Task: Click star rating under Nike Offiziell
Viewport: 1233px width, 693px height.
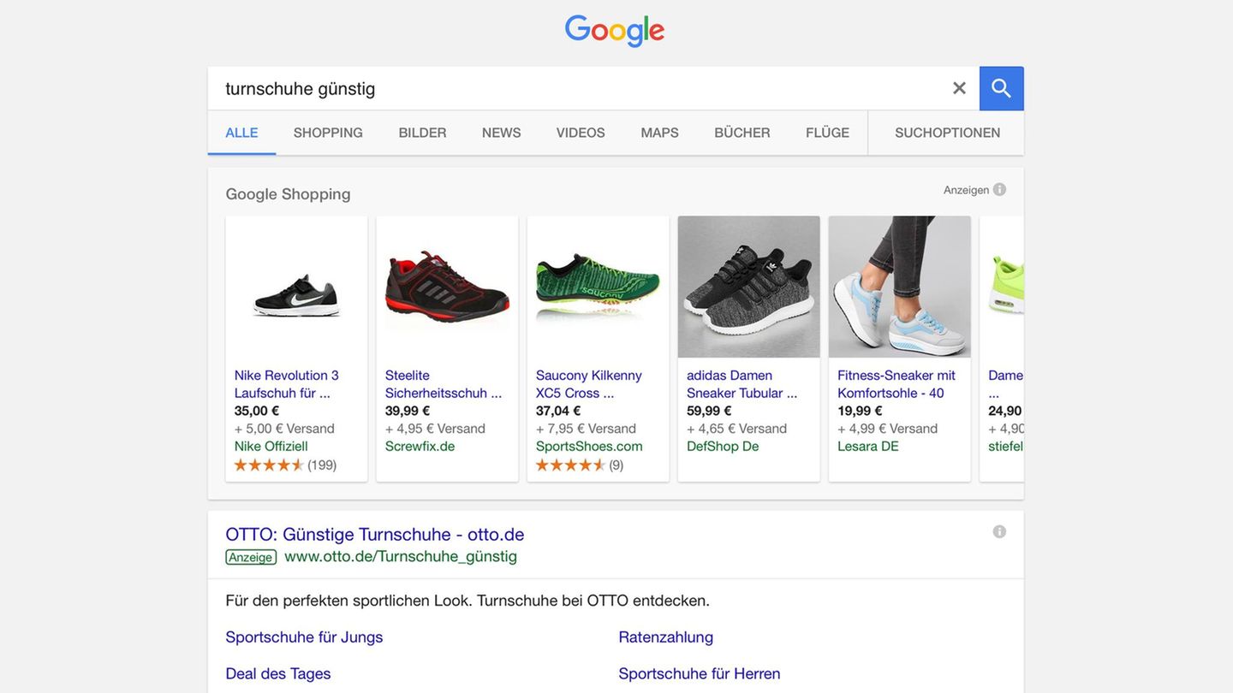Action: [269, 465]
